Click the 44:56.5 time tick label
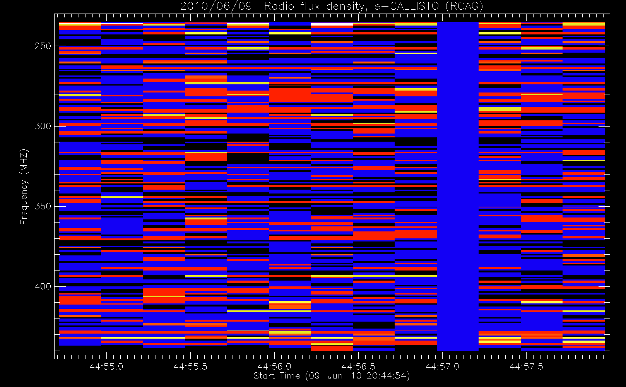Screen dimensions: 626x387 358,366
